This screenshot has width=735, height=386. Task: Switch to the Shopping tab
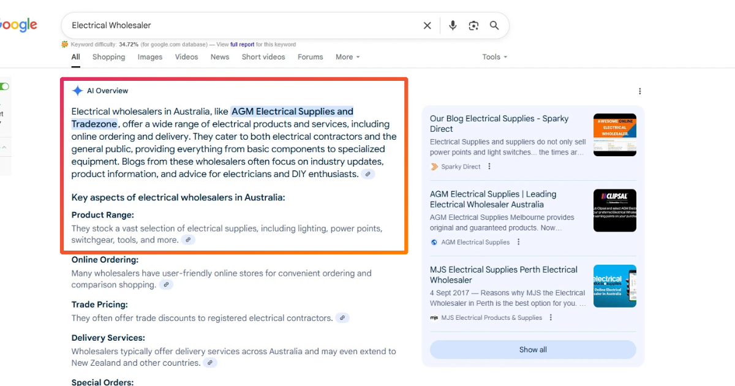[x=108, y=57]
